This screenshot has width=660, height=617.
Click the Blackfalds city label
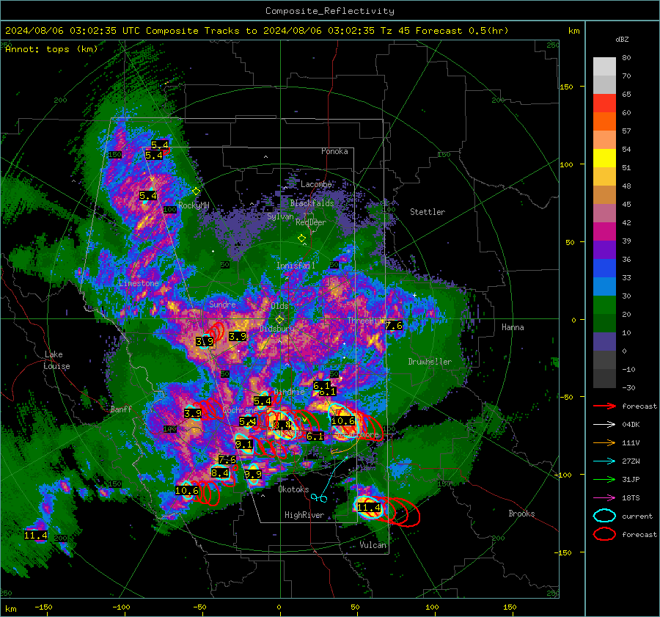tap(312, 203)
